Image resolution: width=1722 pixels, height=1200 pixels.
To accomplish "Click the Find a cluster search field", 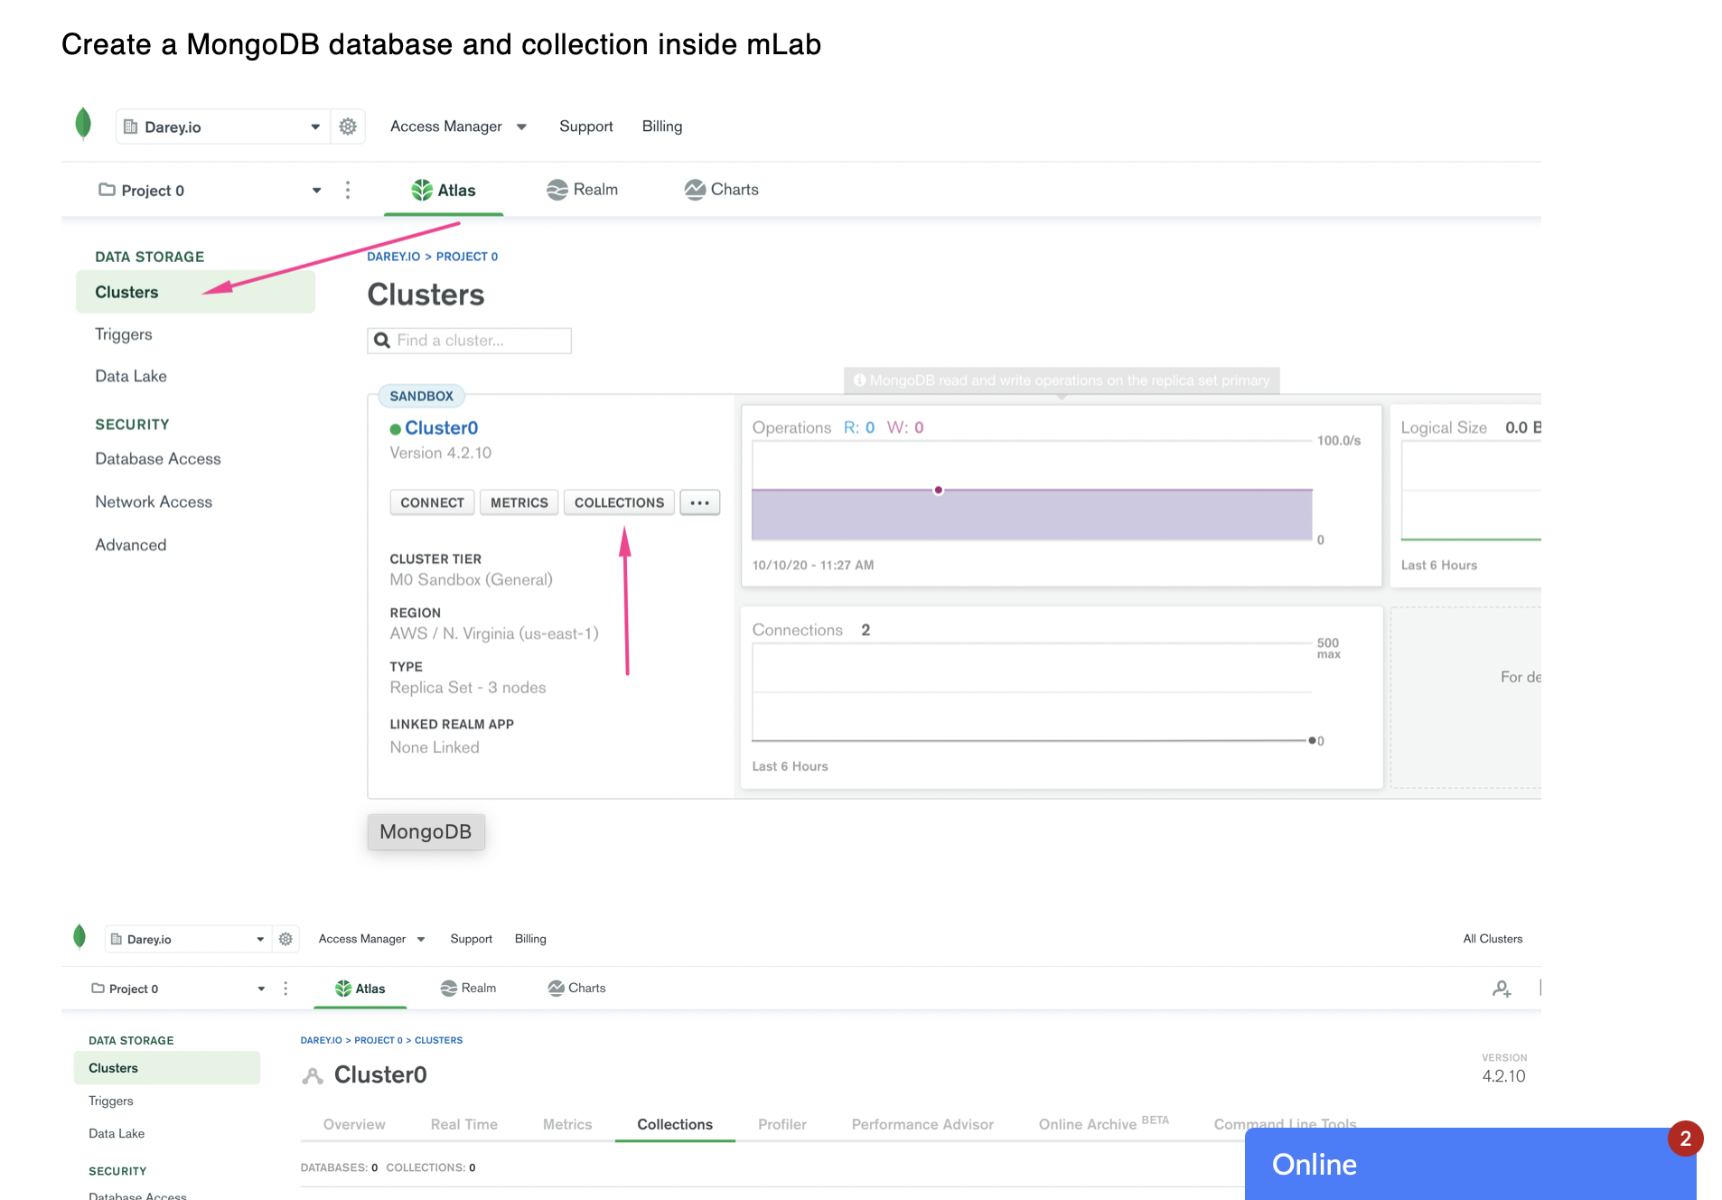I will pyautogui.click(x=470, y=340).
